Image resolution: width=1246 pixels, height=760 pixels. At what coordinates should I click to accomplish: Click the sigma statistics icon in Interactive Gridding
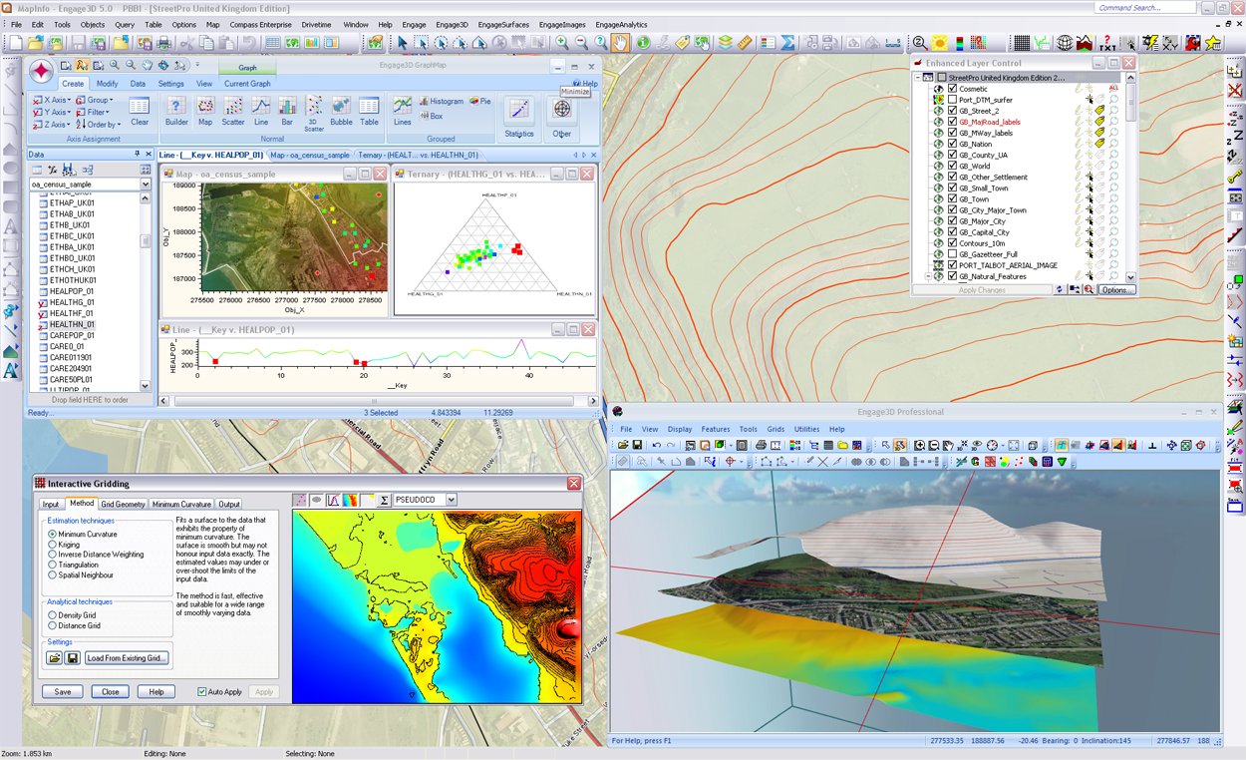tap(384, 500)
